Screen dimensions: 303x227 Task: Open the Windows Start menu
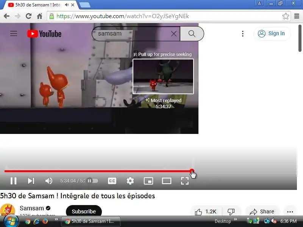pyautogui.click(x=11, y=221)
